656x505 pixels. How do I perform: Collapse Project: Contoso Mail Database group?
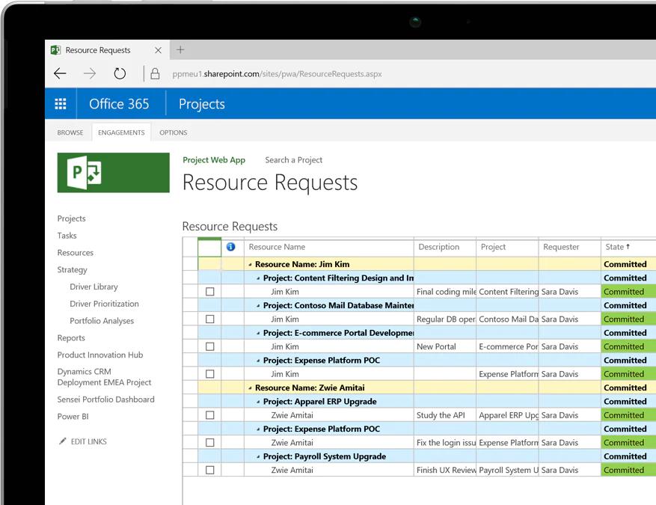point(258,306)
